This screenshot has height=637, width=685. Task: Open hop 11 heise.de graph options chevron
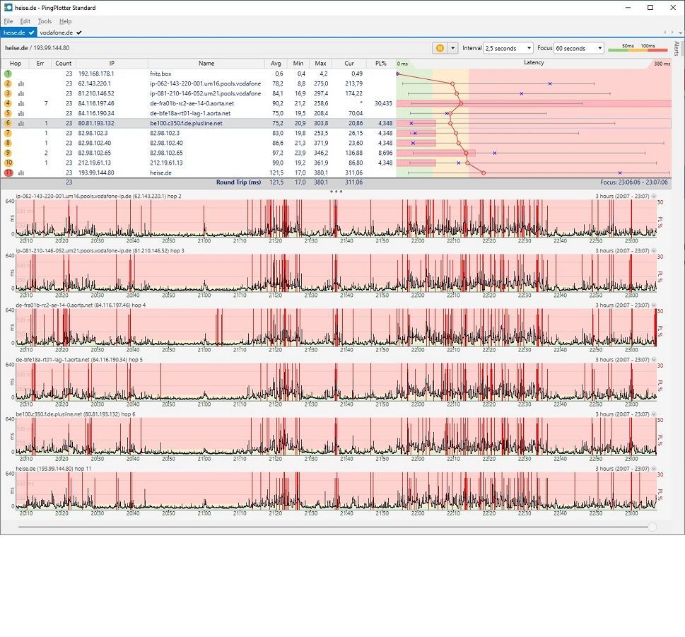coord(654,468)
